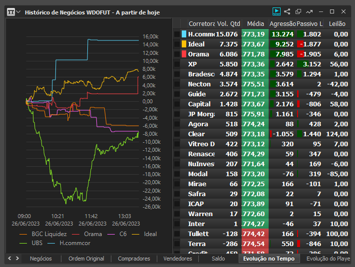The width and height of the screenshot is (355, 267).
Task: Select the Safra broker row name
Action: [197, 194]
